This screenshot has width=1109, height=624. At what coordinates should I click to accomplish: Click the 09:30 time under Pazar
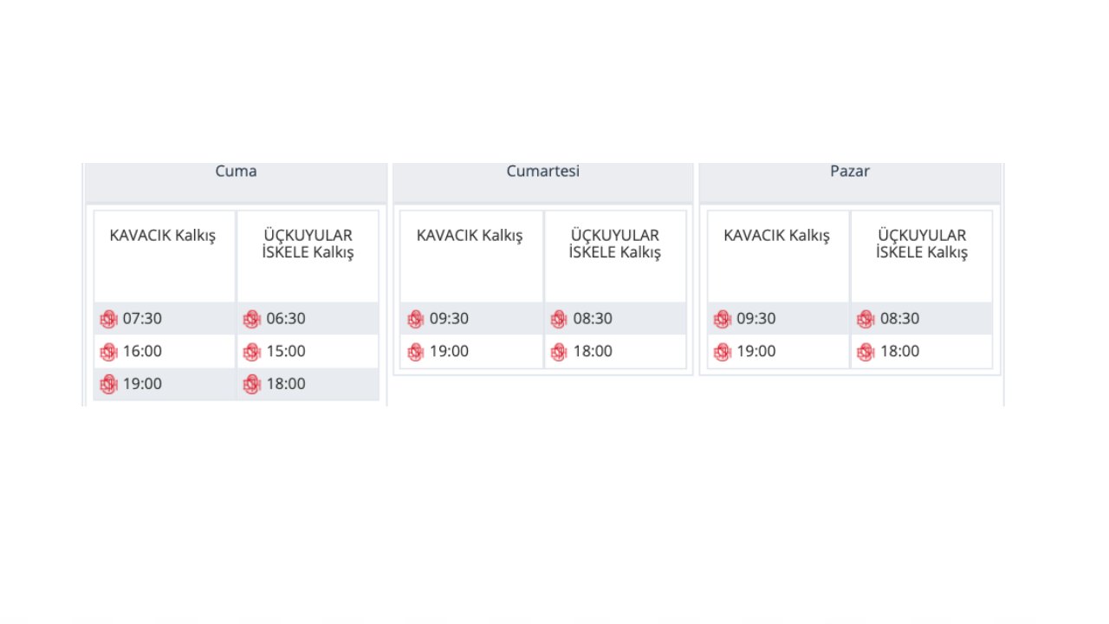tap(756, 319)
